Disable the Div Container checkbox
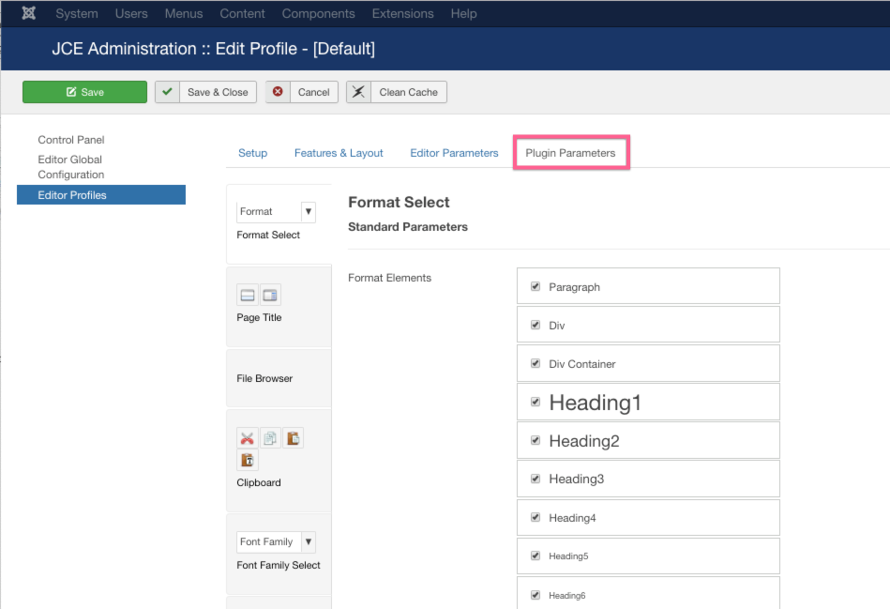Screen dimensions: 890x609 tap(536, 363)
